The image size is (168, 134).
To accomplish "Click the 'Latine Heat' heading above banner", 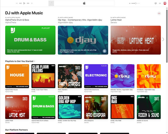I will pyautogui.click(x=116, y=20).
